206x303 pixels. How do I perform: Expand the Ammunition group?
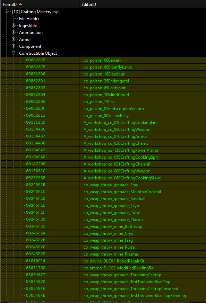point(14,32)
